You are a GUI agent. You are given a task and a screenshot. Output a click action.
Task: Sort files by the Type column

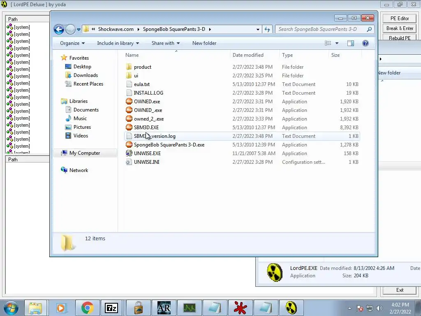[x=304, y=55]
